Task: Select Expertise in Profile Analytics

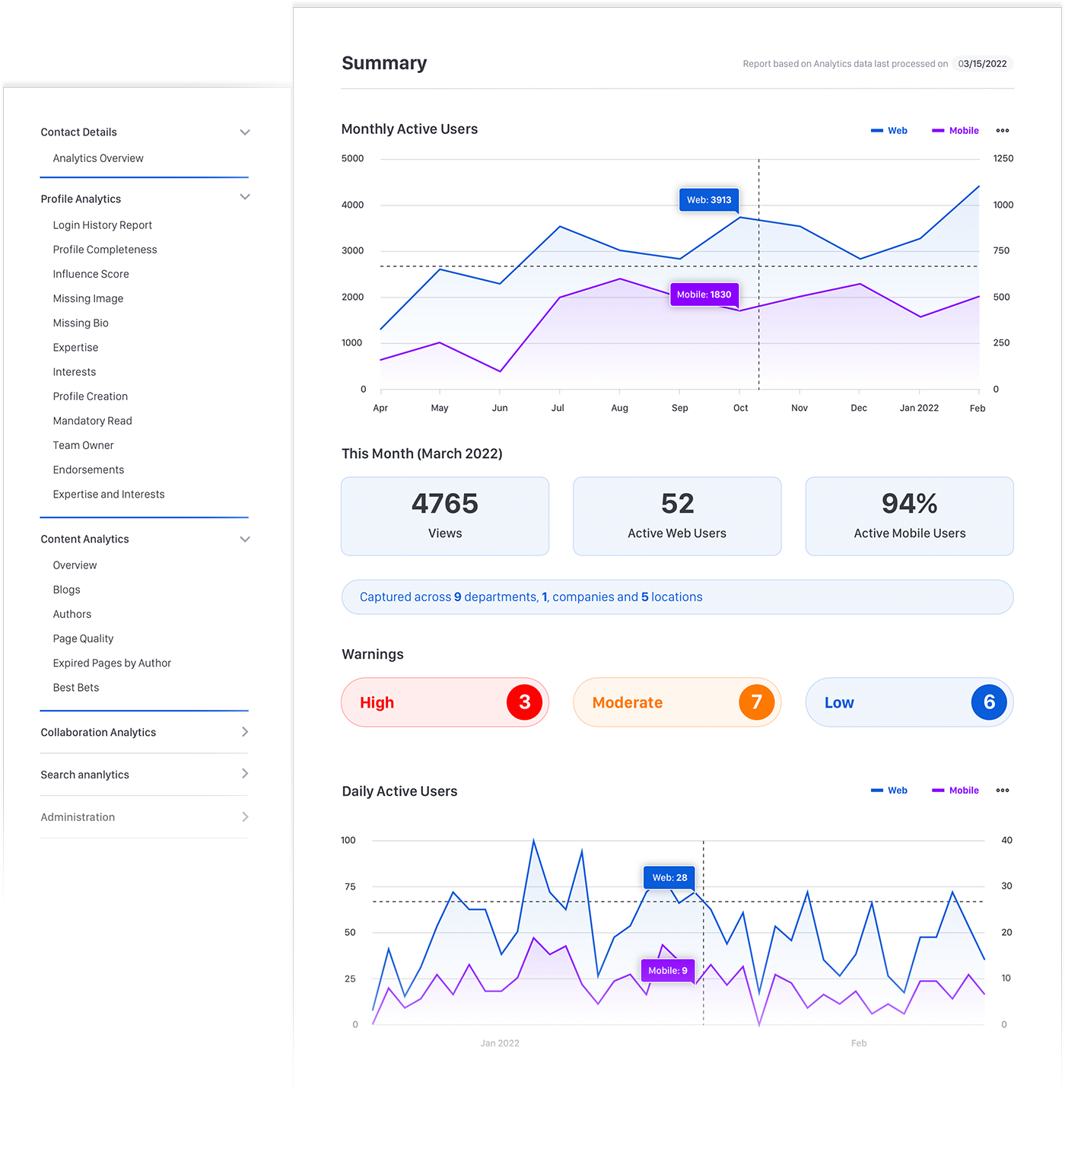Action: [x=75, y=348]
